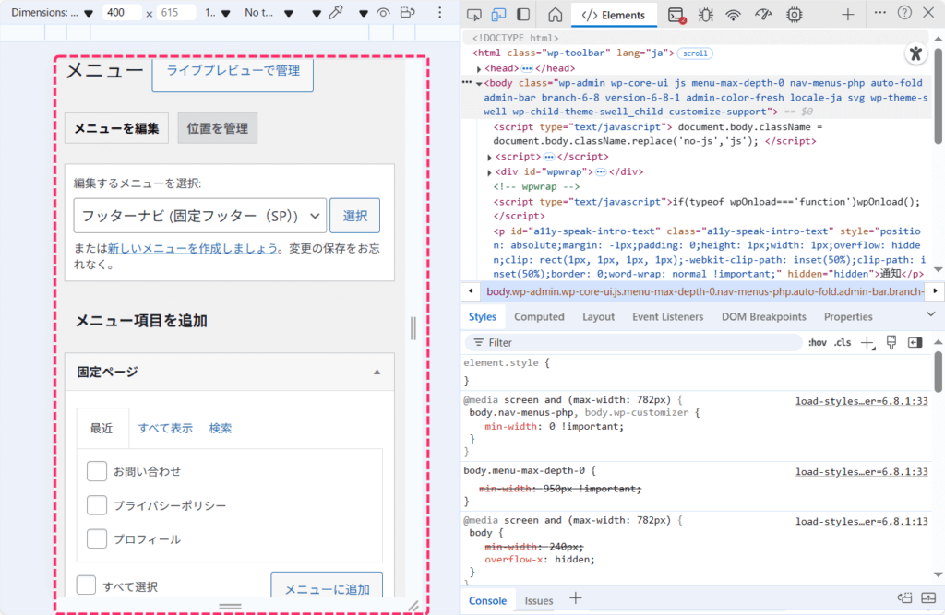Check the プロフィール page checkbox
The height and width of the screenshot is (615, 945).
point(96,538)
